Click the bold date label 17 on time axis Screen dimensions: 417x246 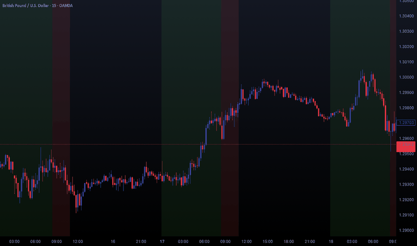pos(162,242)
